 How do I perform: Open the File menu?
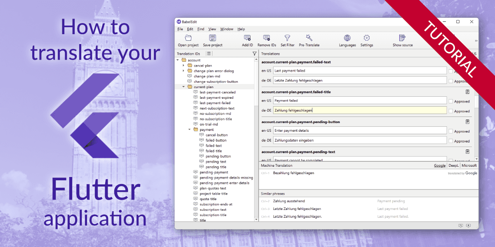[180, 29]
